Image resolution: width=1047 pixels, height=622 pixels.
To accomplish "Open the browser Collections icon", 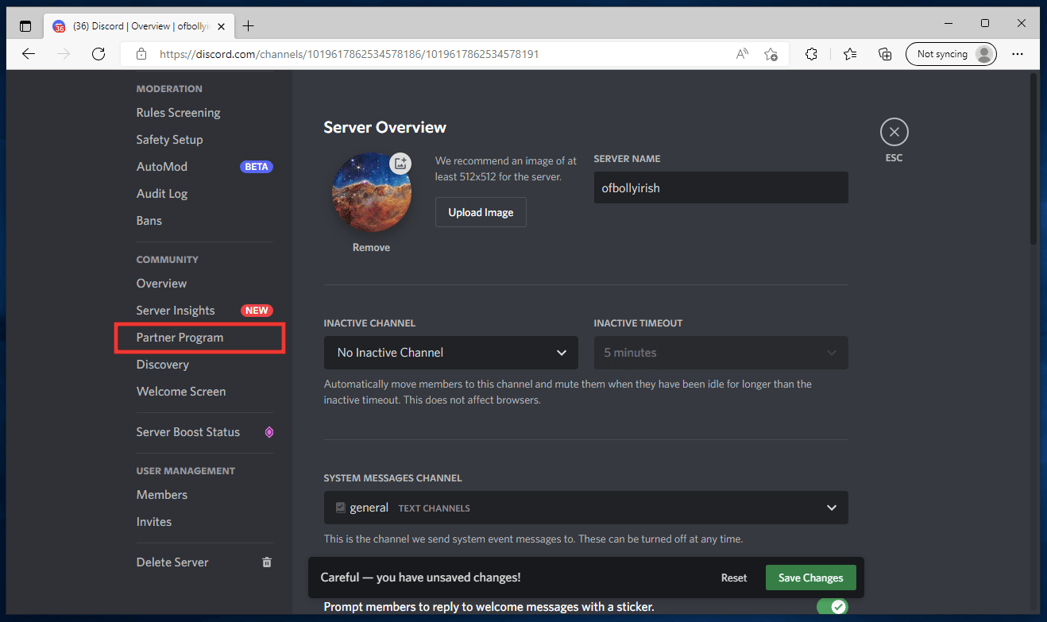I will (885, 54).
